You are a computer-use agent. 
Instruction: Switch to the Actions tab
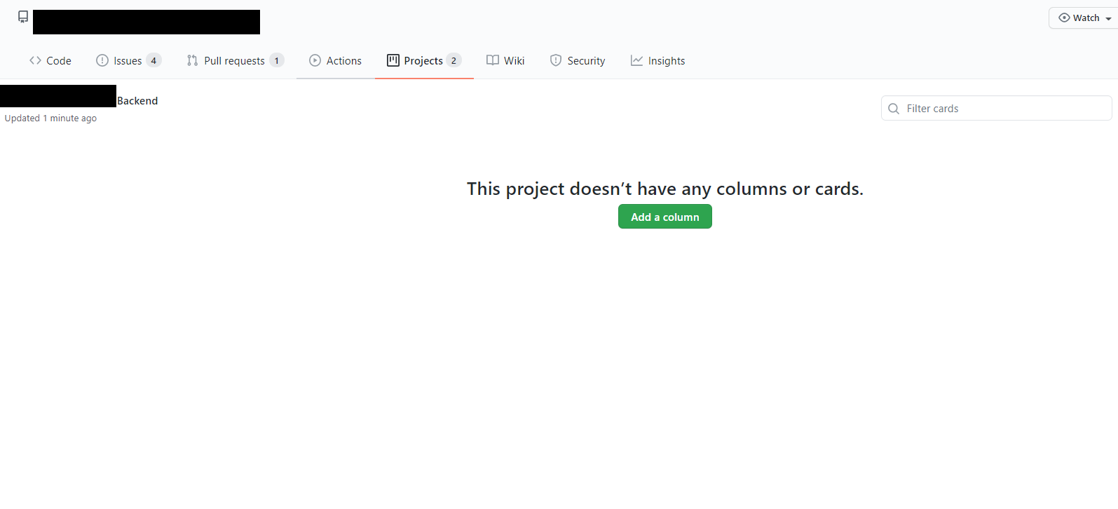coord(336,61)
